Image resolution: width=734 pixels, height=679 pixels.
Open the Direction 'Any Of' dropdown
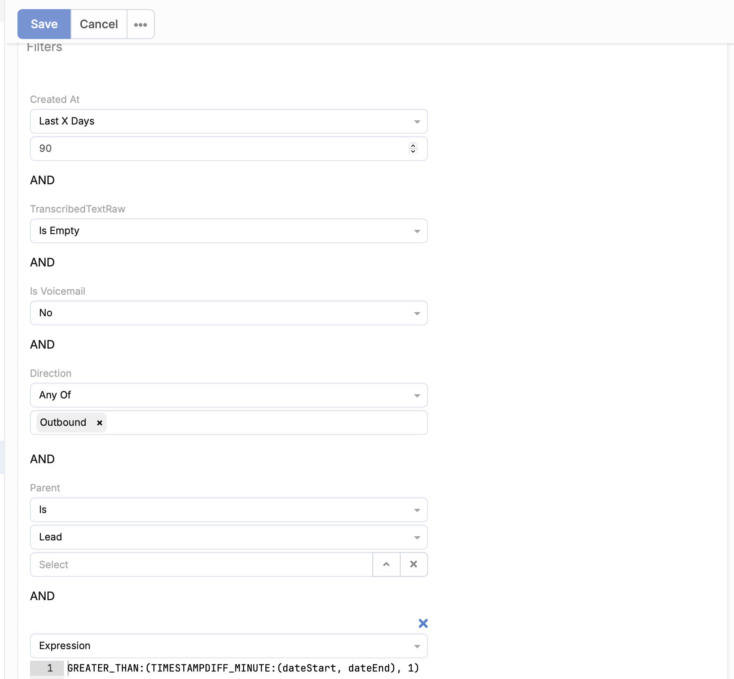229,395
